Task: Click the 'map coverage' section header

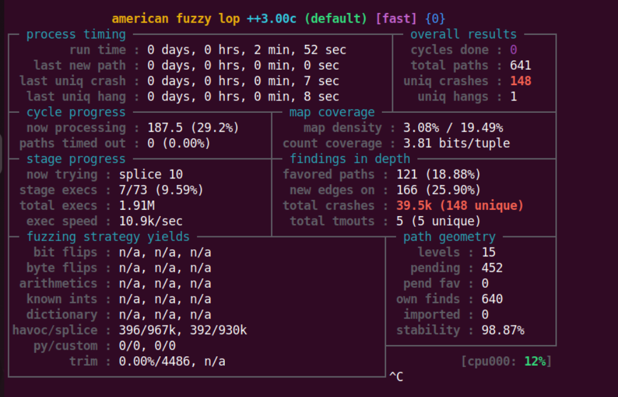Action: point(332,112)
